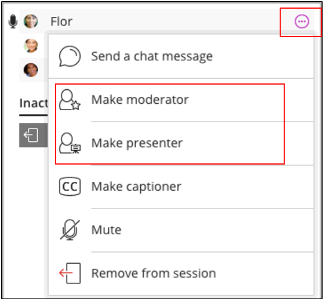
Task: Mute Flor from the menu
Action: point(181,230)
